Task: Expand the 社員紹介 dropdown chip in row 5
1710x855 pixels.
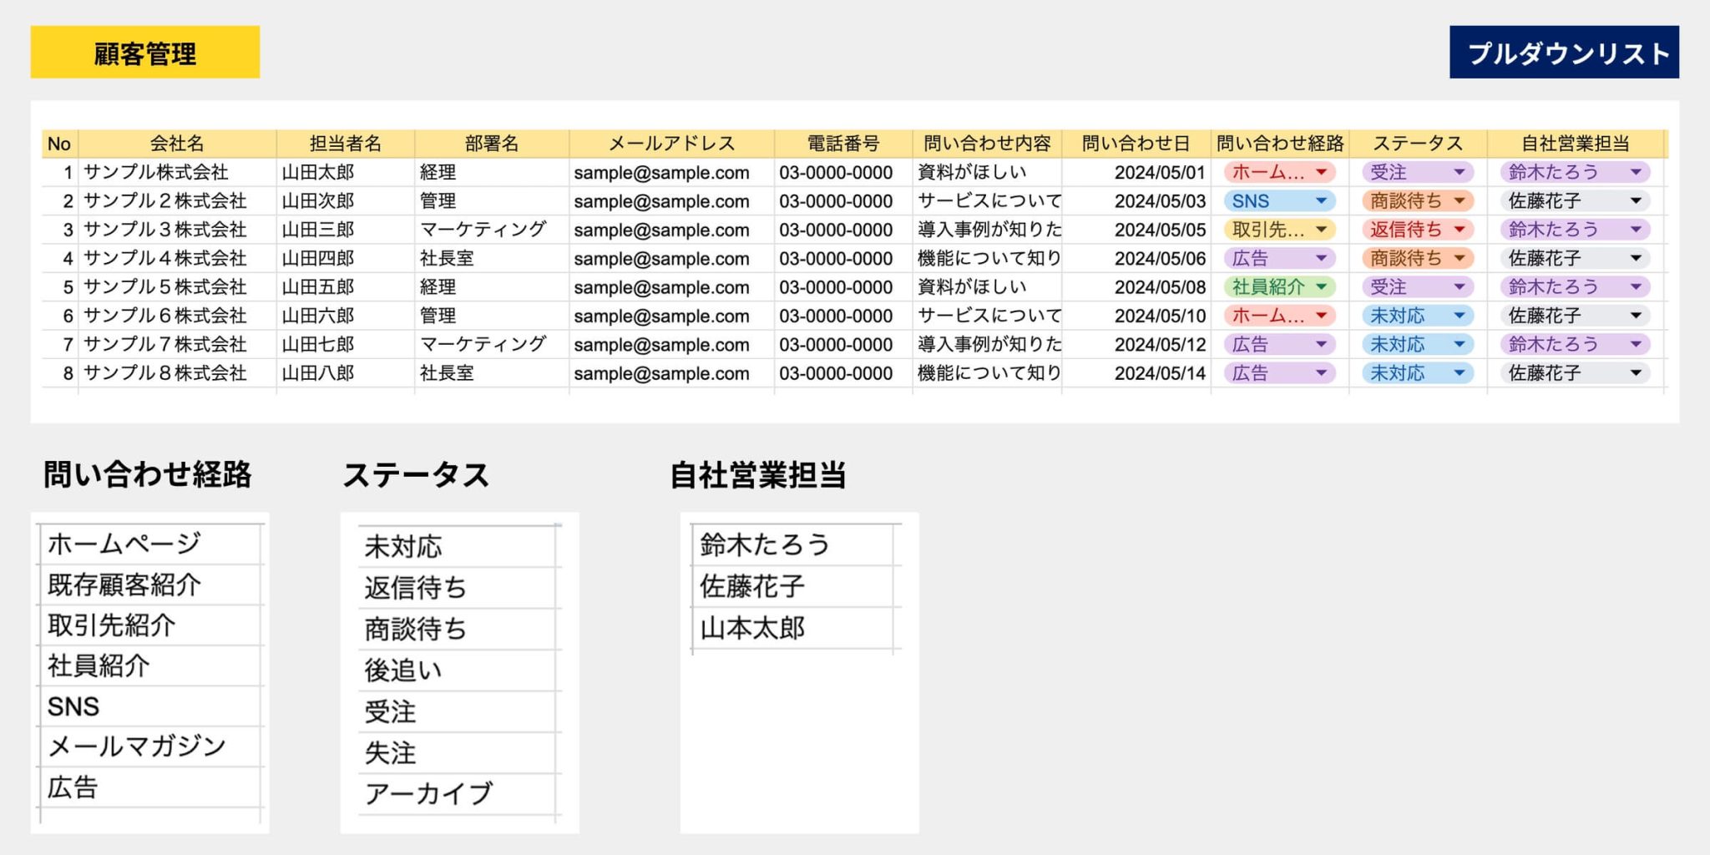Action: tap(1279, 287)
